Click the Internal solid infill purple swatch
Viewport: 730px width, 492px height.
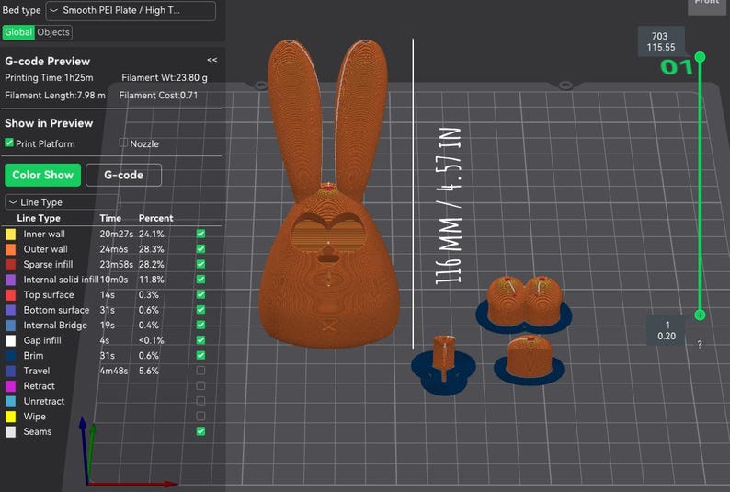tap(10, 280)
